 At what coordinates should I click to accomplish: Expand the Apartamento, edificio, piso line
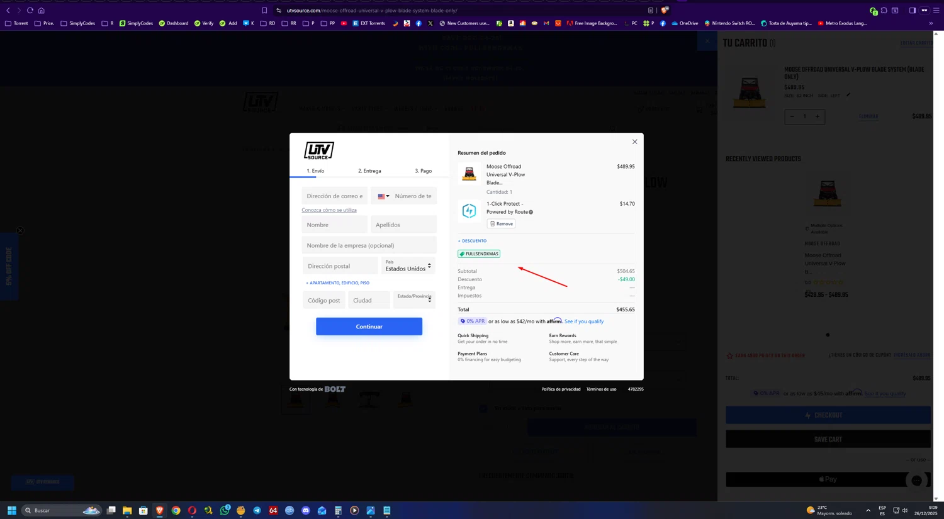tap(338, 283)
